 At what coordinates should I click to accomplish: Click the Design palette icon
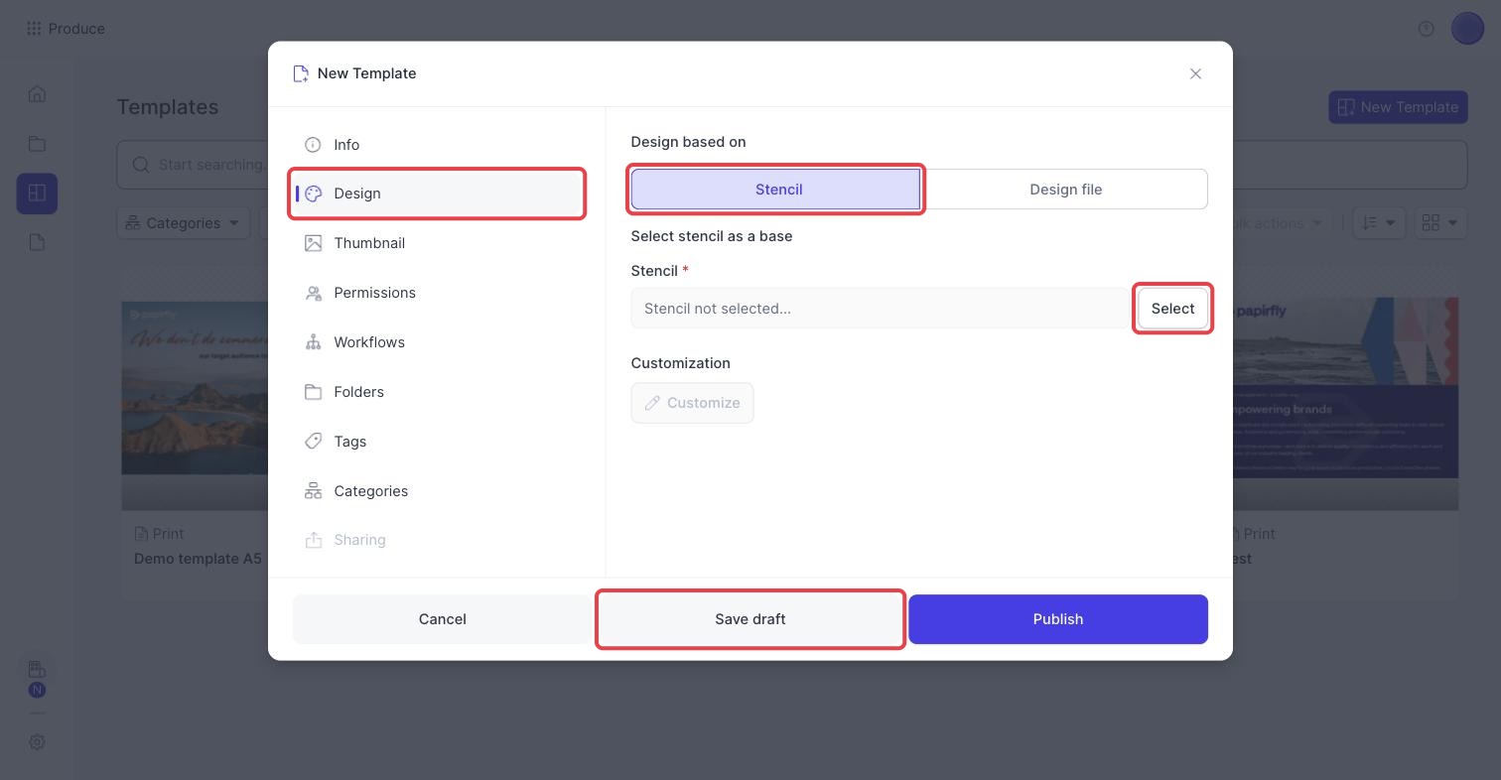[x=313, y=194]
